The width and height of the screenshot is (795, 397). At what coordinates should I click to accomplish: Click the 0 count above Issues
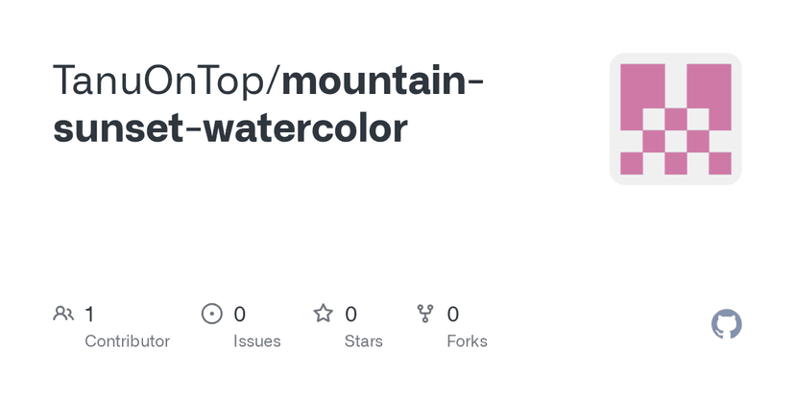(240, 314)
